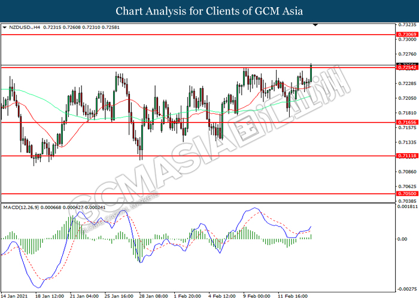The width and height of the screenshot is (419, 299).
Task: Click the 11 Feb 16:00 time label
Action: (x=293, y=296)
